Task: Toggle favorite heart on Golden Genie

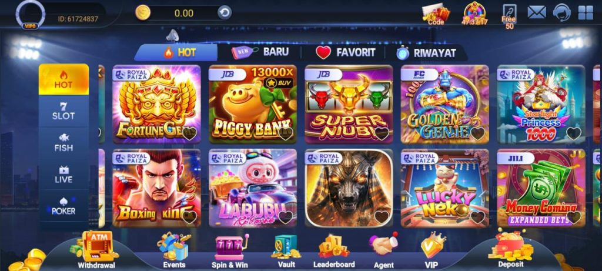Action: point(477,133)
